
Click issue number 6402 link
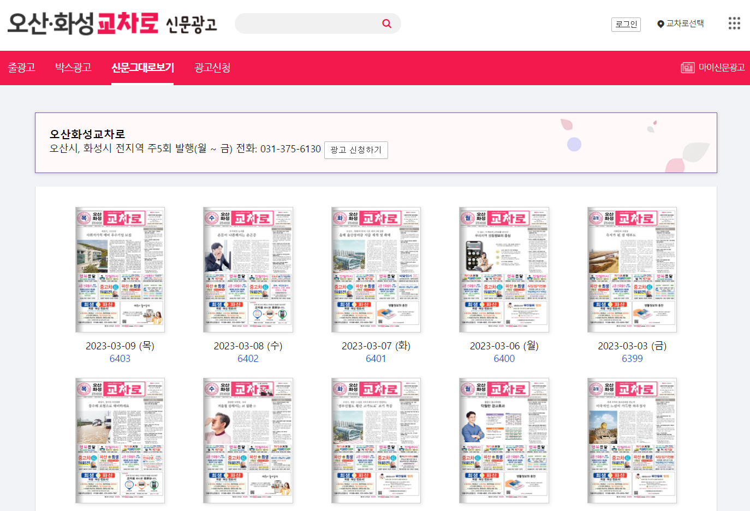248,359
